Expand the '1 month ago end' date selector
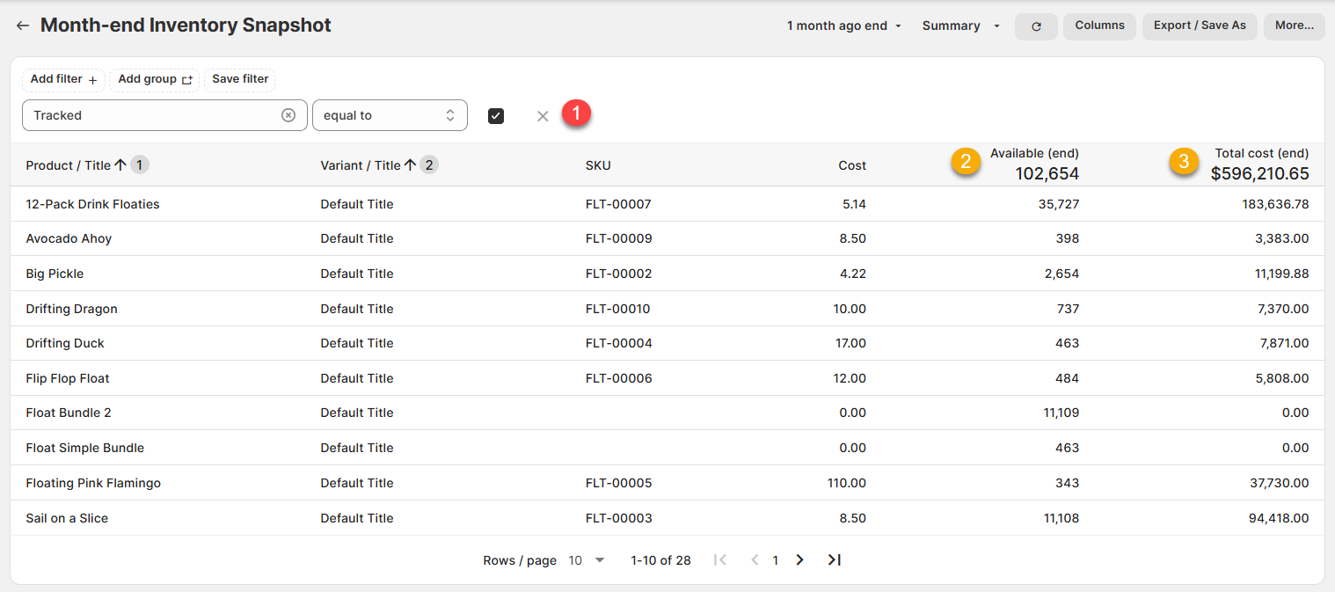 click(x=844, y=26)
